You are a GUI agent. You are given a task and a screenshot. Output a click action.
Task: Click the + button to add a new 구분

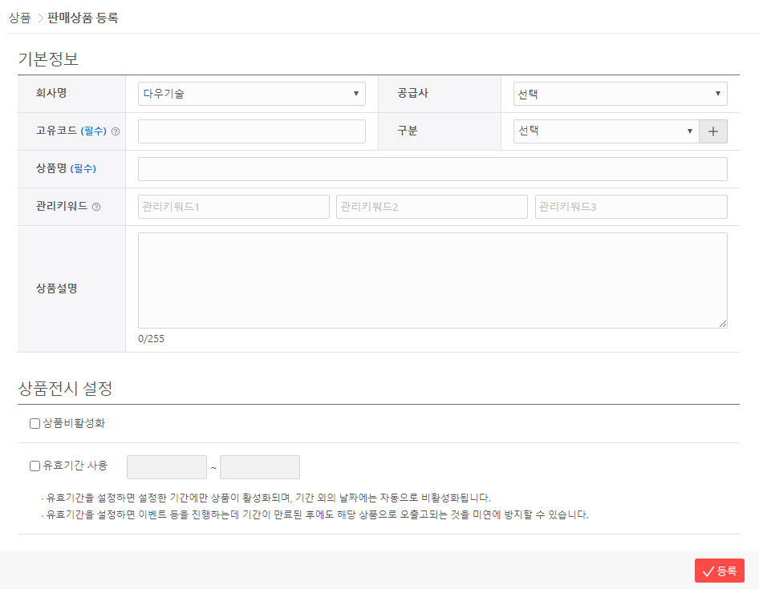(x=713, y=131)
